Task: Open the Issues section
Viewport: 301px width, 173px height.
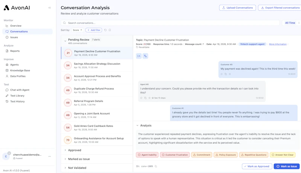Action: point(27,37)
